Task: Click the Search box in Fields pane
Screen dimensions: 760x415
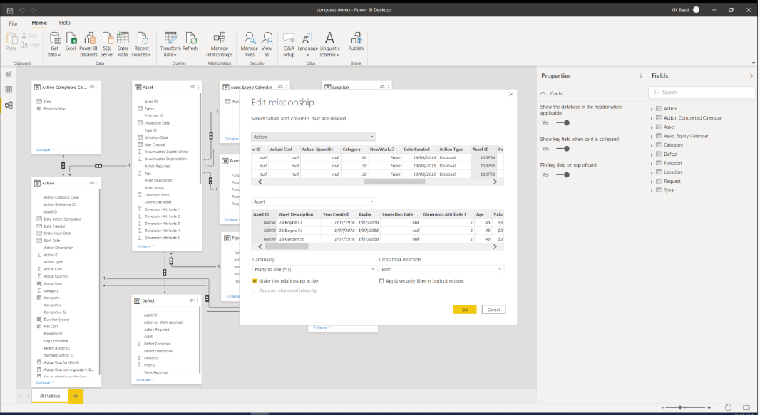Action: click(x=702, y=93)
